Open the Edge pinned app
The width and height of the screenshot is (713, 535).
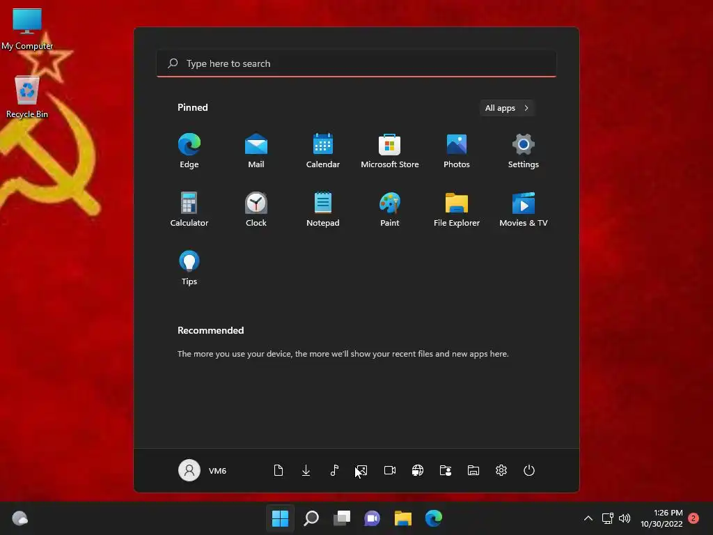click(189, 151)
